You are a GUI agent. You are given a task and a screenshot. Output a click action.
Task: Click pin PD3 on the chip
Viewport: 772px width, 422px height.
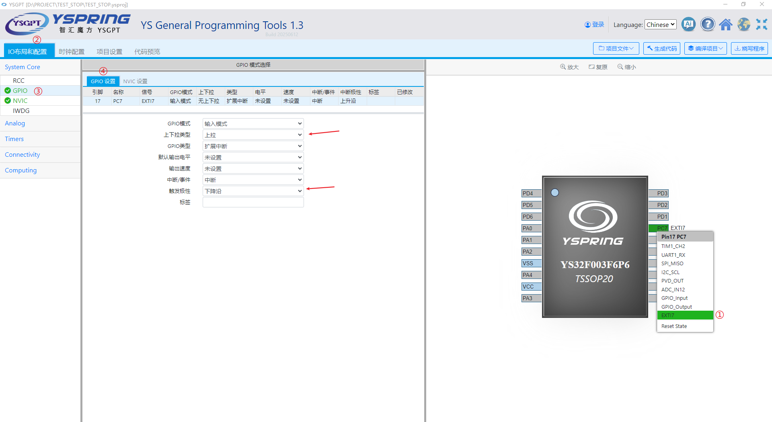[x=659, y=193]
